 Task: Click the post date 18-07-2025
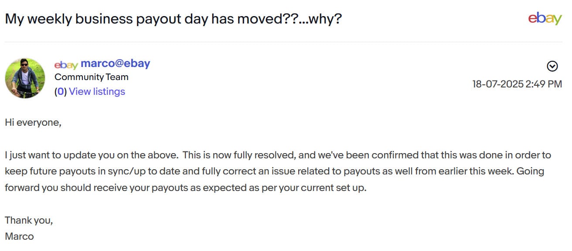[x=498, y=84]
